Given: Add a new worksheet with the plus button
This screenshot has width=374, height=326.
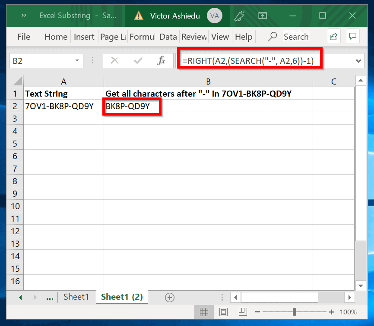Looking at the screenshot, I should [x=169, y=297].
